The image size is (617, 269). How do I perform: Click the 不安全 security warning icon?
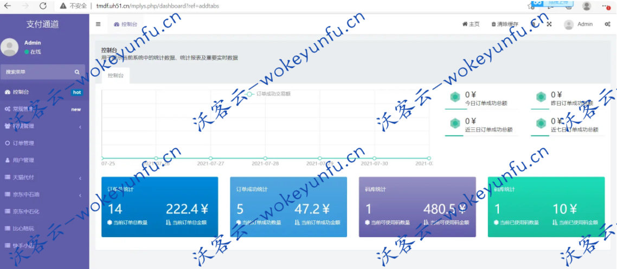63,6
